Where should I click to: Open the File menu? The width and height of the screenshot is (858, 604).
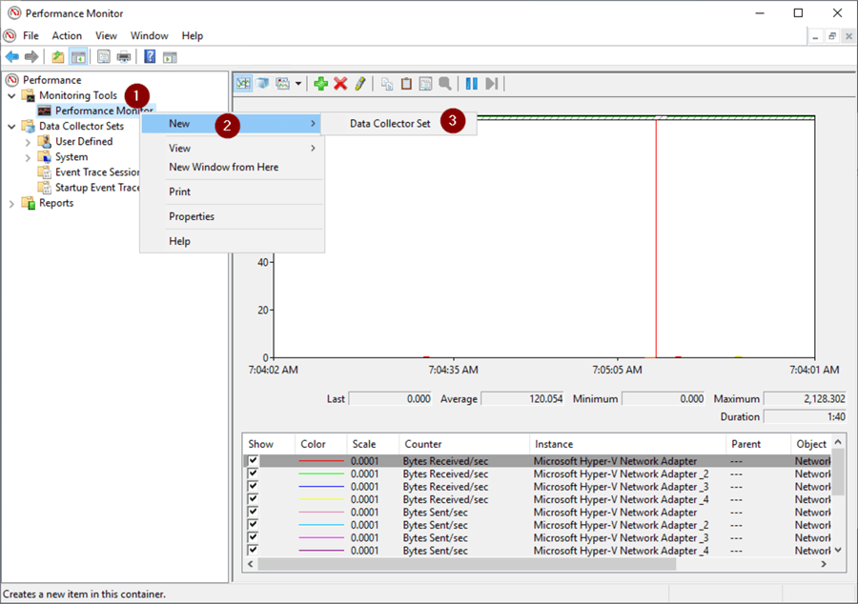click(x=31, y=35)
